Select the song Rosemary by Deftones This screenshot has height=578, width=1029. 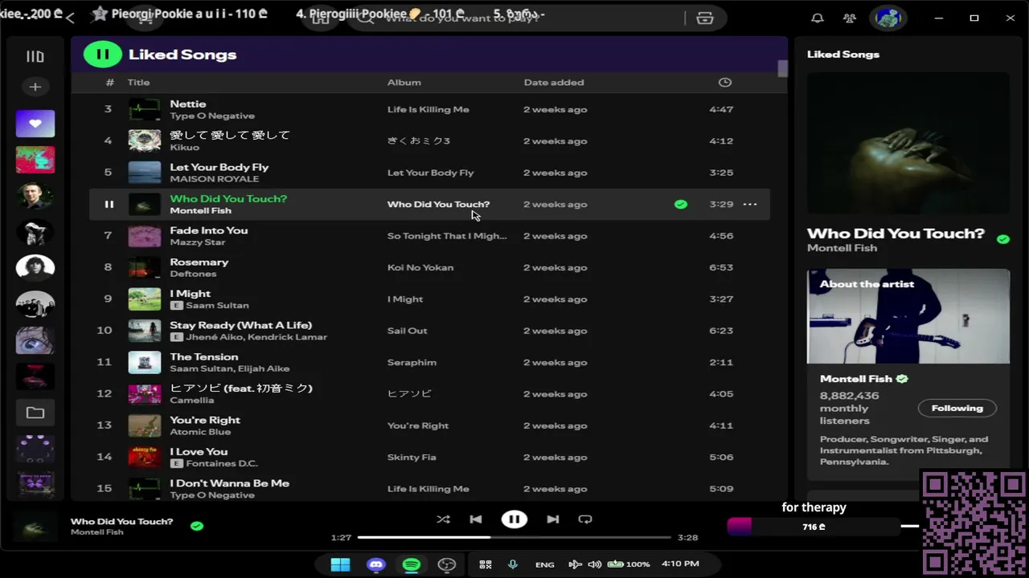coord(428,267)
